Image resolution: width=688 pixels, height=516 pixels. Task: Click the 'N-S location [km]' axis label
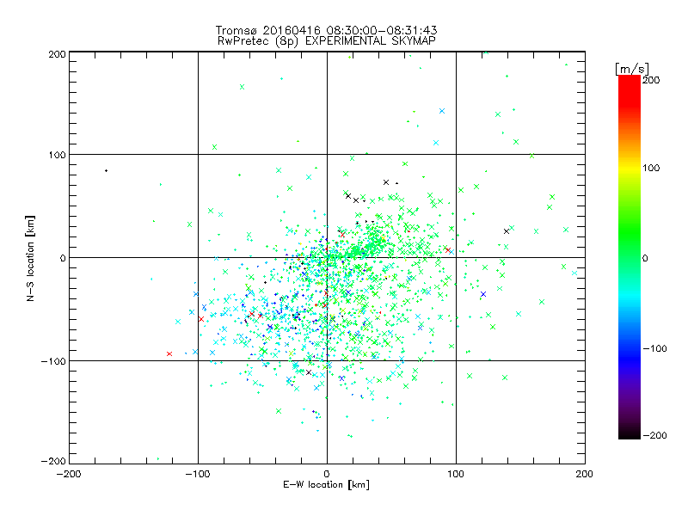(30, 259)
